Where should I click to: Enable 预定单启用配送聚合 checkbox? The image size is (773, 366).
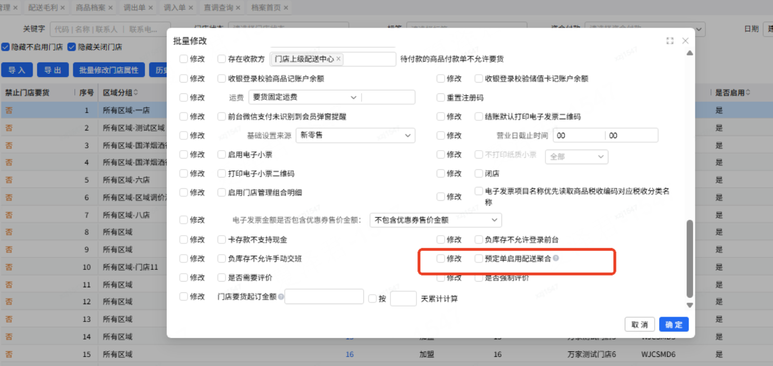479,259
